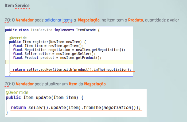The height and width of the screenshot is (122, 187).
Task: Click the blue 'adicionar items' text
Action: point(59,20)
